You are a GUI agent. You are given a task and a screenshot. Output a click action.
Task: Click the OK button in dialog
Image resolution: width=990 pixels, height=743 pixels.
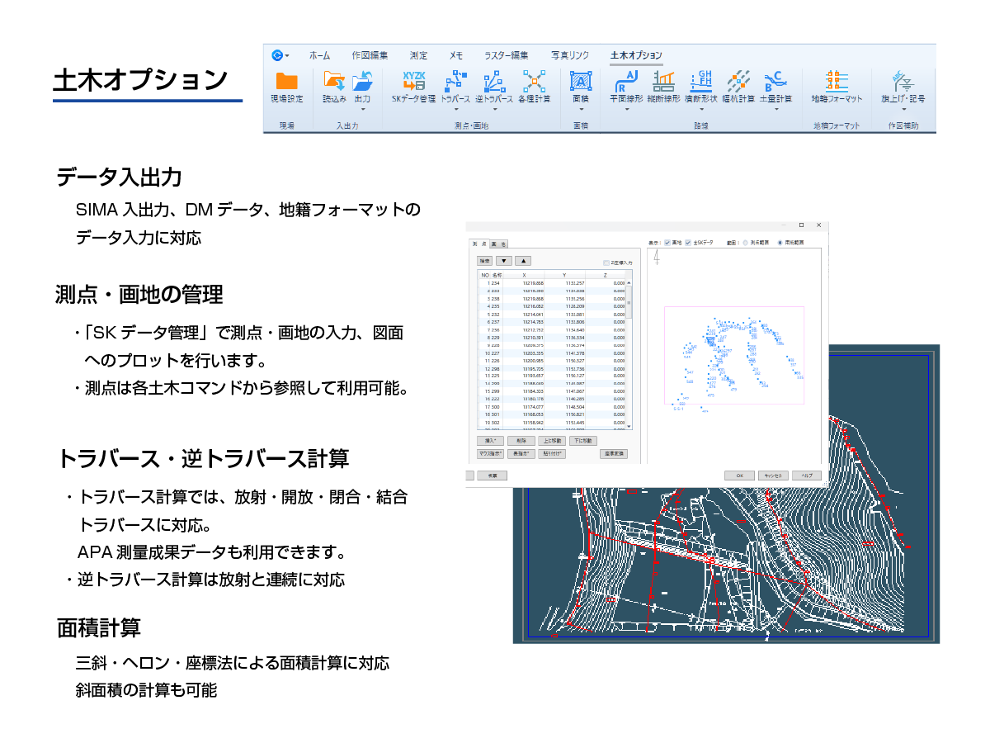point(739,476)
